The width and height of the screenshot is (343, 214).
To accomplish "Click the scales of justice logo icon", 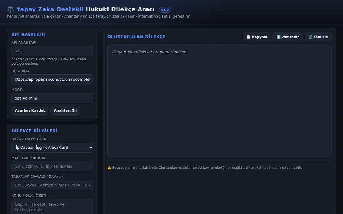I will point(10,9).
